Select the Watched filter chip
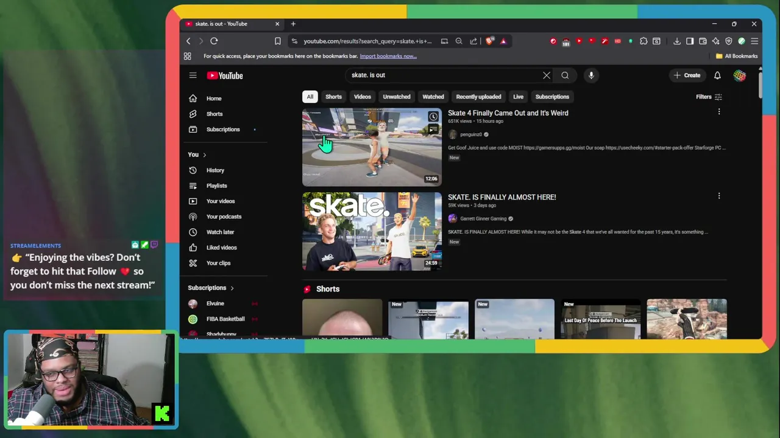Screen dimensions: 780x438 pos(433,97)
